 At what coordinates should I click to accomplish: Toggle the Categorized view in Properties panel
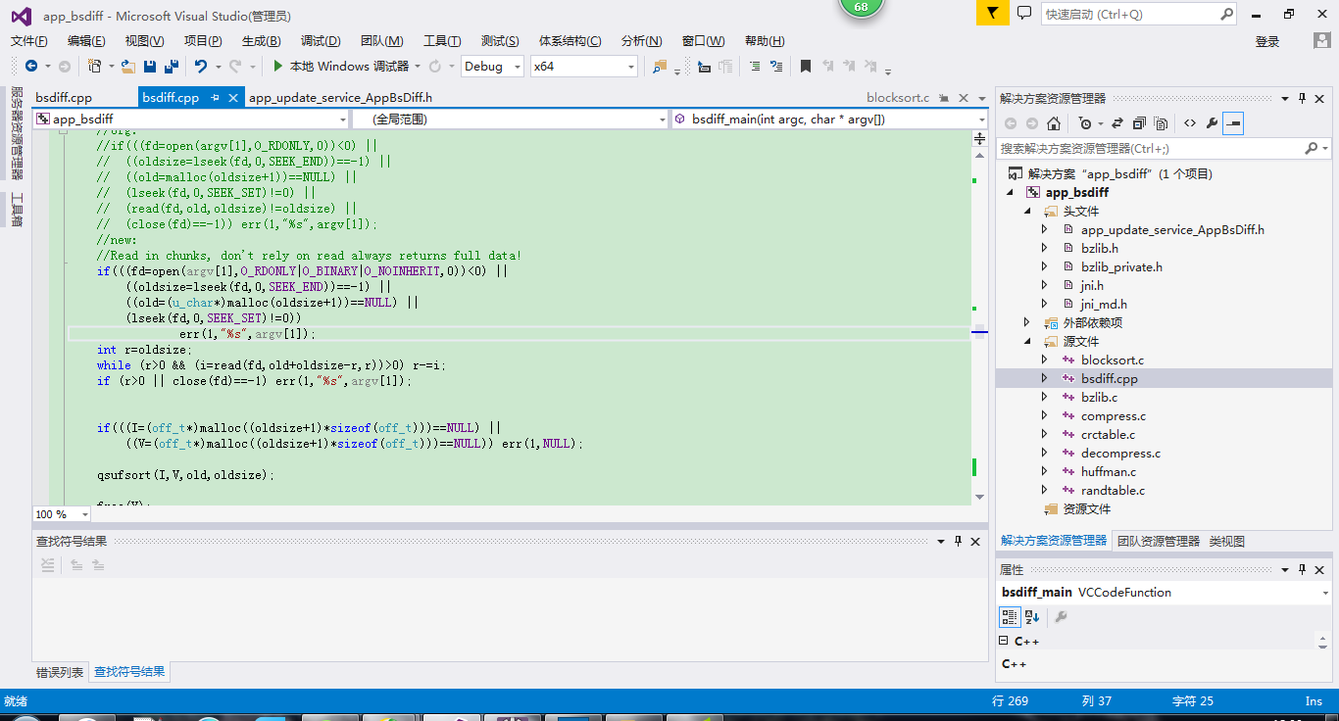[1010, 617]
